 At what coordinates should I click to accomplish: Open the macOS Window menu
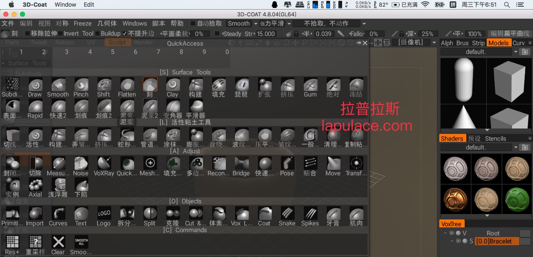pos(65,5)
